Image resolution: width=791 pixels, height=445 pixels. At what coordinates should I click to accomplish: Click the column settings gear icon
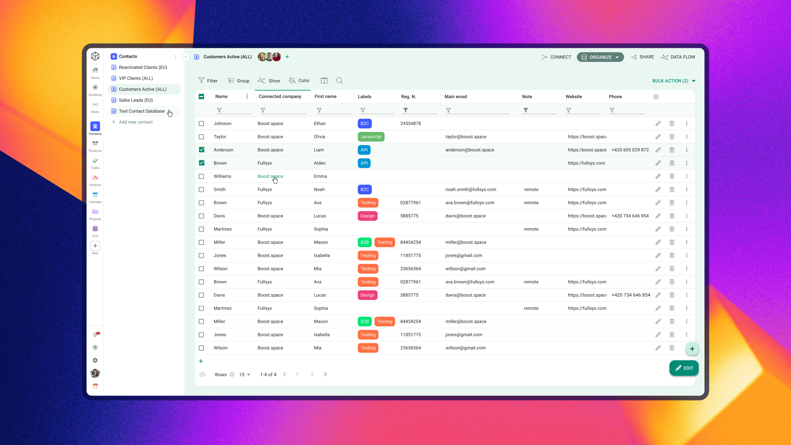(656, 96)
